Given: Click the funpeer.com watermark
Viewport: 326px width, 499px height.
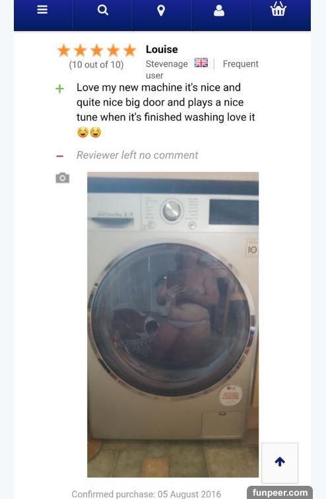Looking at the screenshot, I should [x=280, y=492].
